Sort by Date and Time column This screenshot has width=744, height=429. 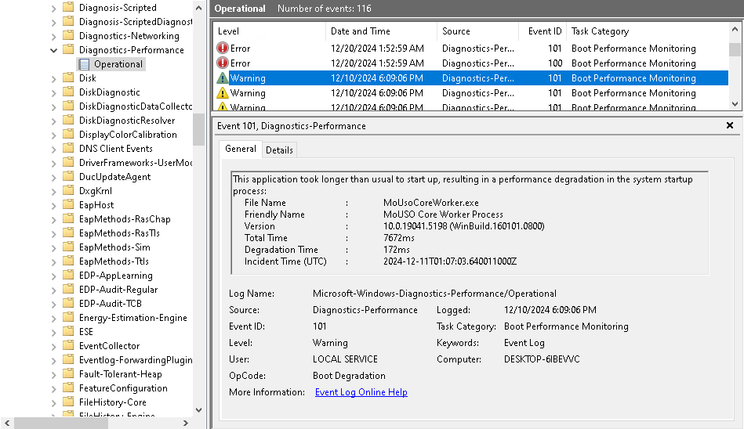point(381,31)
